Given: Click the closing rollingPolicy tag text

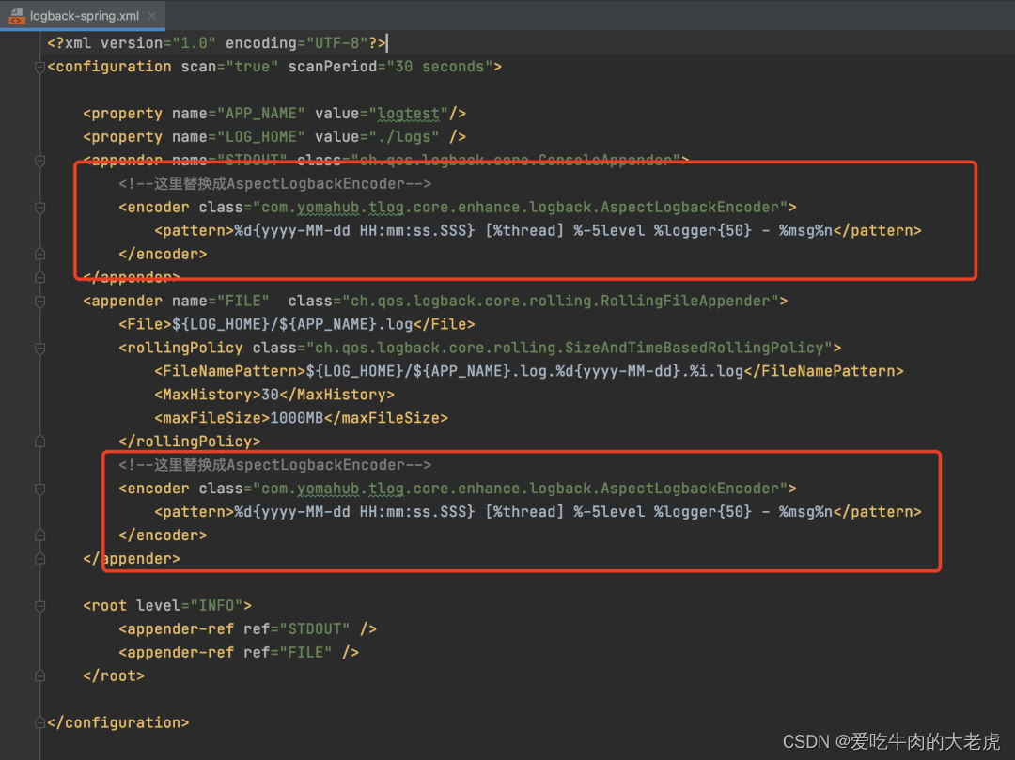Looking at the screenshot, I should pos(190,442).
